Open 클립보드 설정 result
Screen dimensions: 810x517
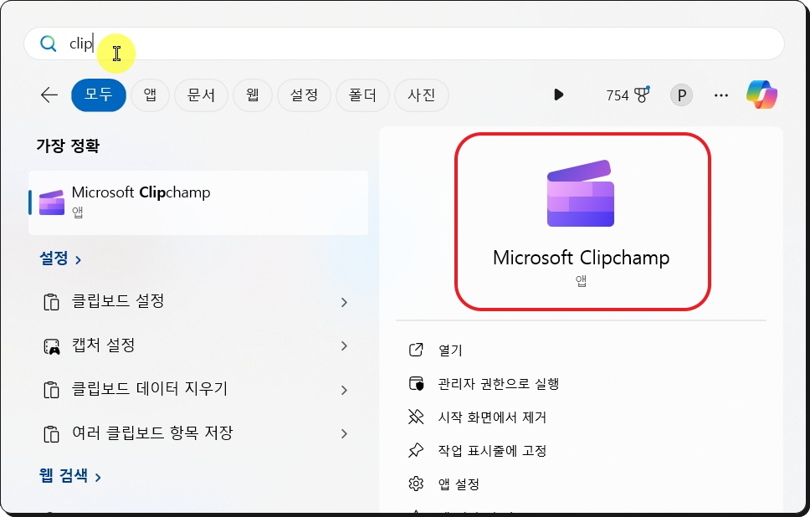pos(198,302)
